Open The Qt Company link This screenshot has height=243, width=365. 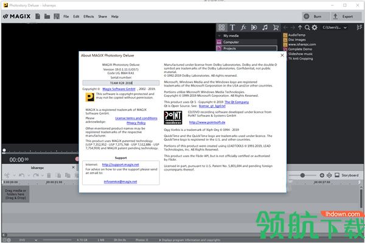pyautogui.click(x=237, y=102)
